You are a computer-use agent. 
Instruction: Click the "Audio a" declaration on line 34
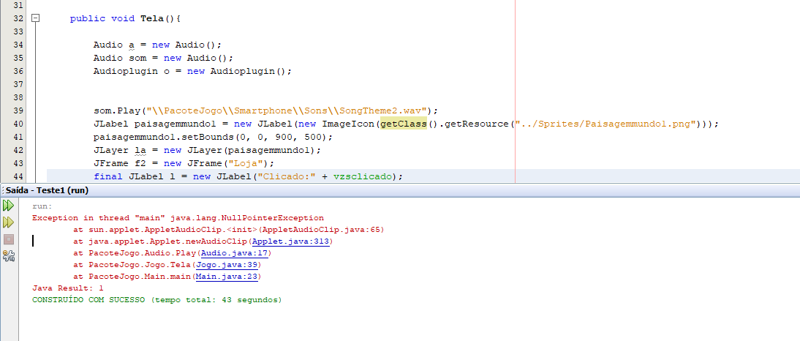click(x=158, y=45)
